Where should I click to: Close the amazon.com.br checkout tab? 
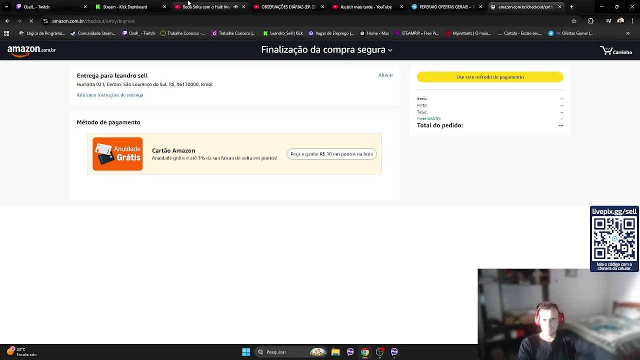pos(559,7)
